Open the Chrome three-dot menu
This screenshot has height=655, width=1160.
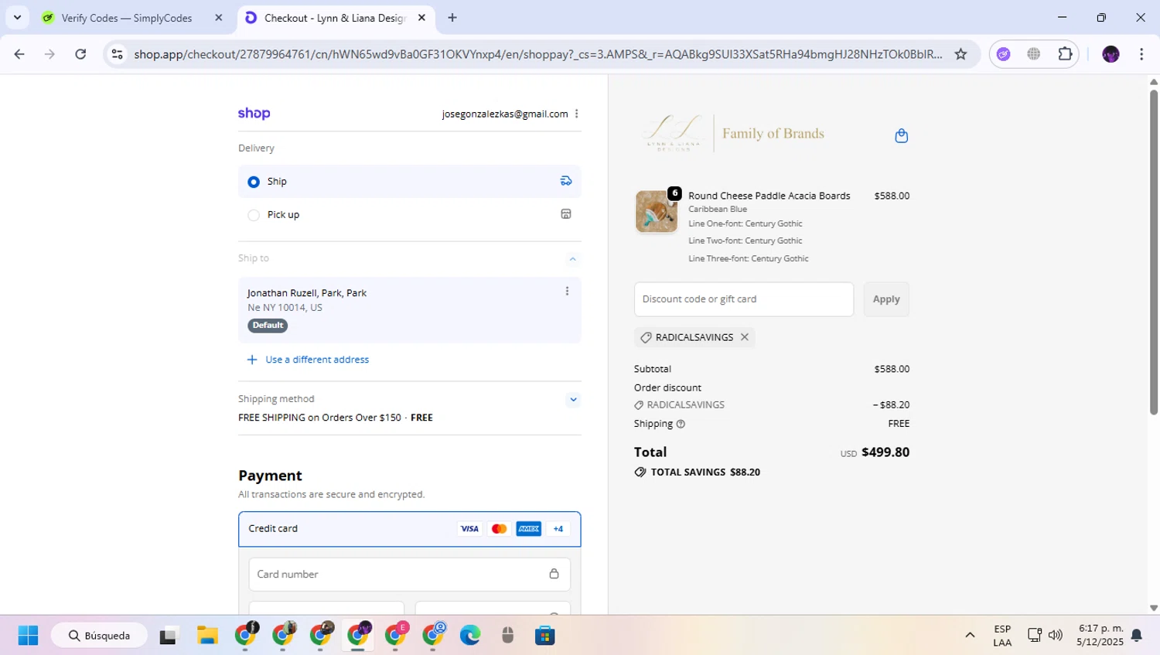[1141, 54]
